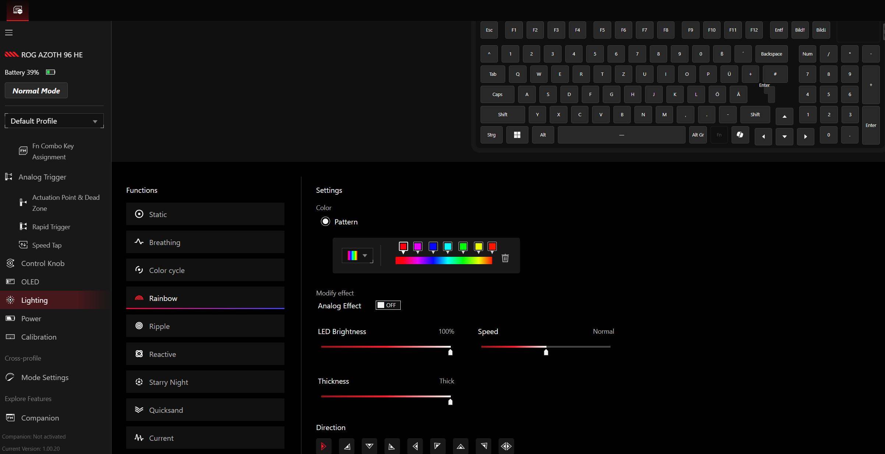Click the Windows key on keyboard preview
The width and height of the screenshot is (885, 454).
coord(517,135)
